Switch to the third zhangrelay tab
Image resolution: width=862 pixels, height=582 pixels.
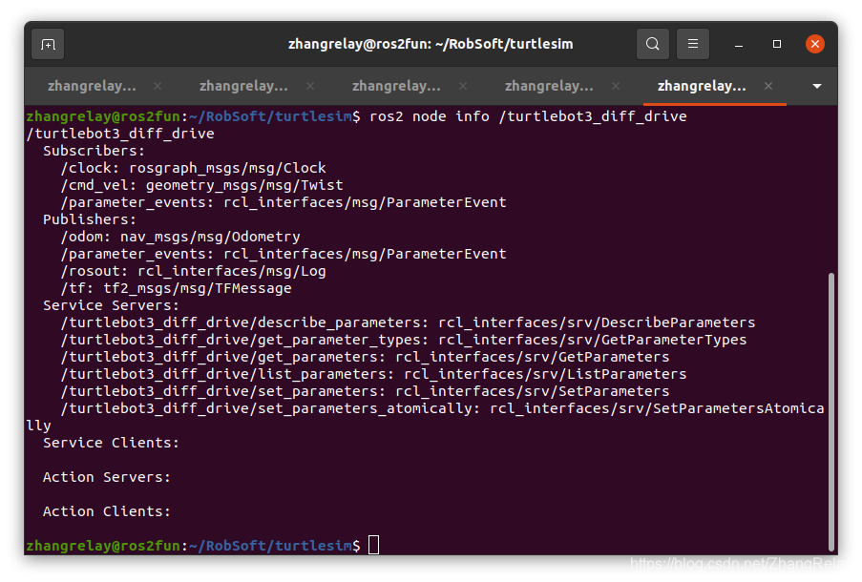click(396, 86)
